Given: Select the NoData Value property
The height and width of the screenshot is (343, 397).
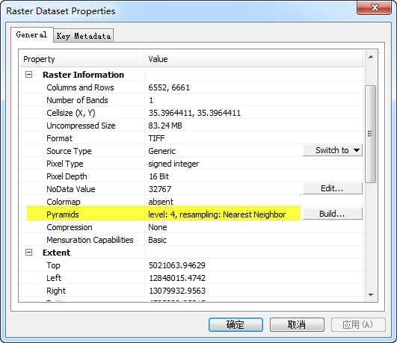Looking at the screenshot, I should [71, 189].
